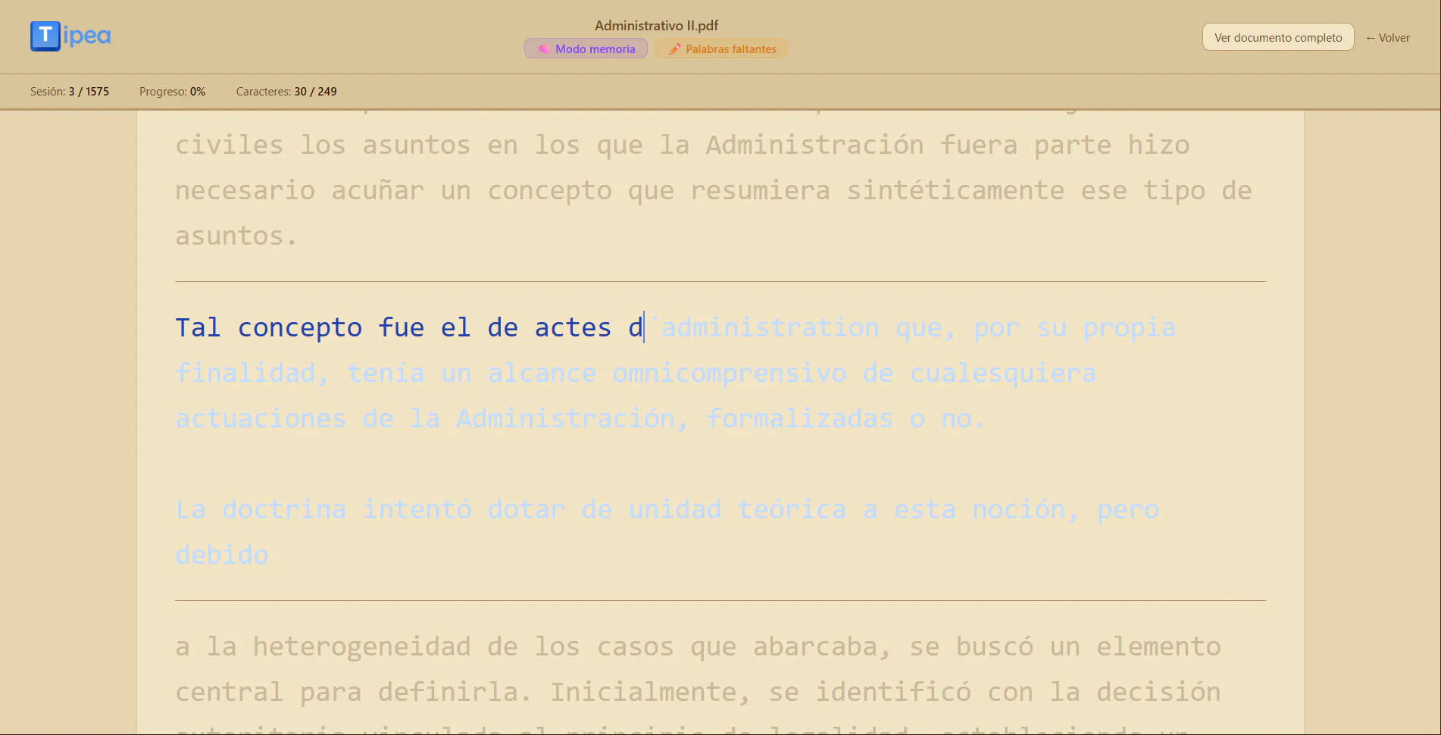Click the line 'La doctrina intentó dotar de unidad'
The width and height of the screenshot is (1441, 735).
448,509
